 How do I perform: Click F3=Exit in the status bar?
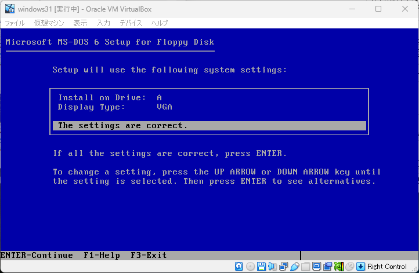pos(149,256)
